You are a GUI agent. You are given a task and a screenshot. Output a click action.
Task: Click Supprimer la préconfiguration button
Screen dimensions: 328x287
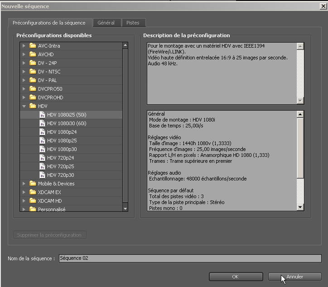49,235
